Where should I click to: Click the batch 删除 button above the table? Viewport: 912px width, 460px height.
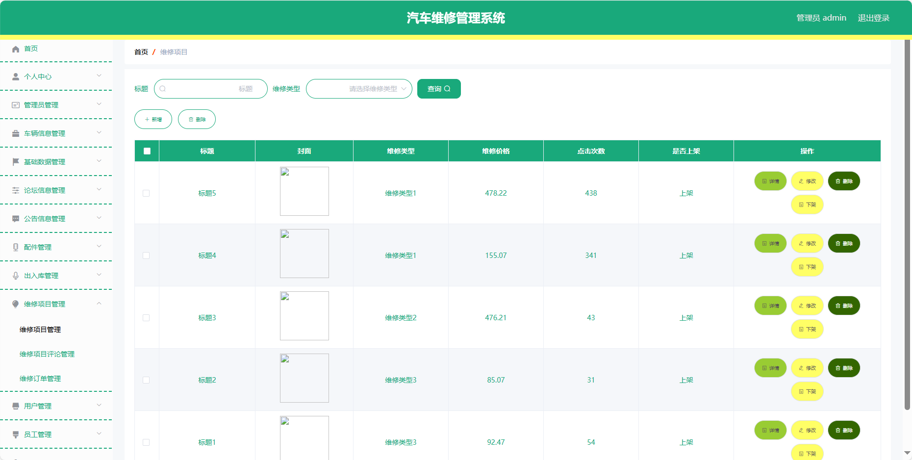tap(197, 119)
